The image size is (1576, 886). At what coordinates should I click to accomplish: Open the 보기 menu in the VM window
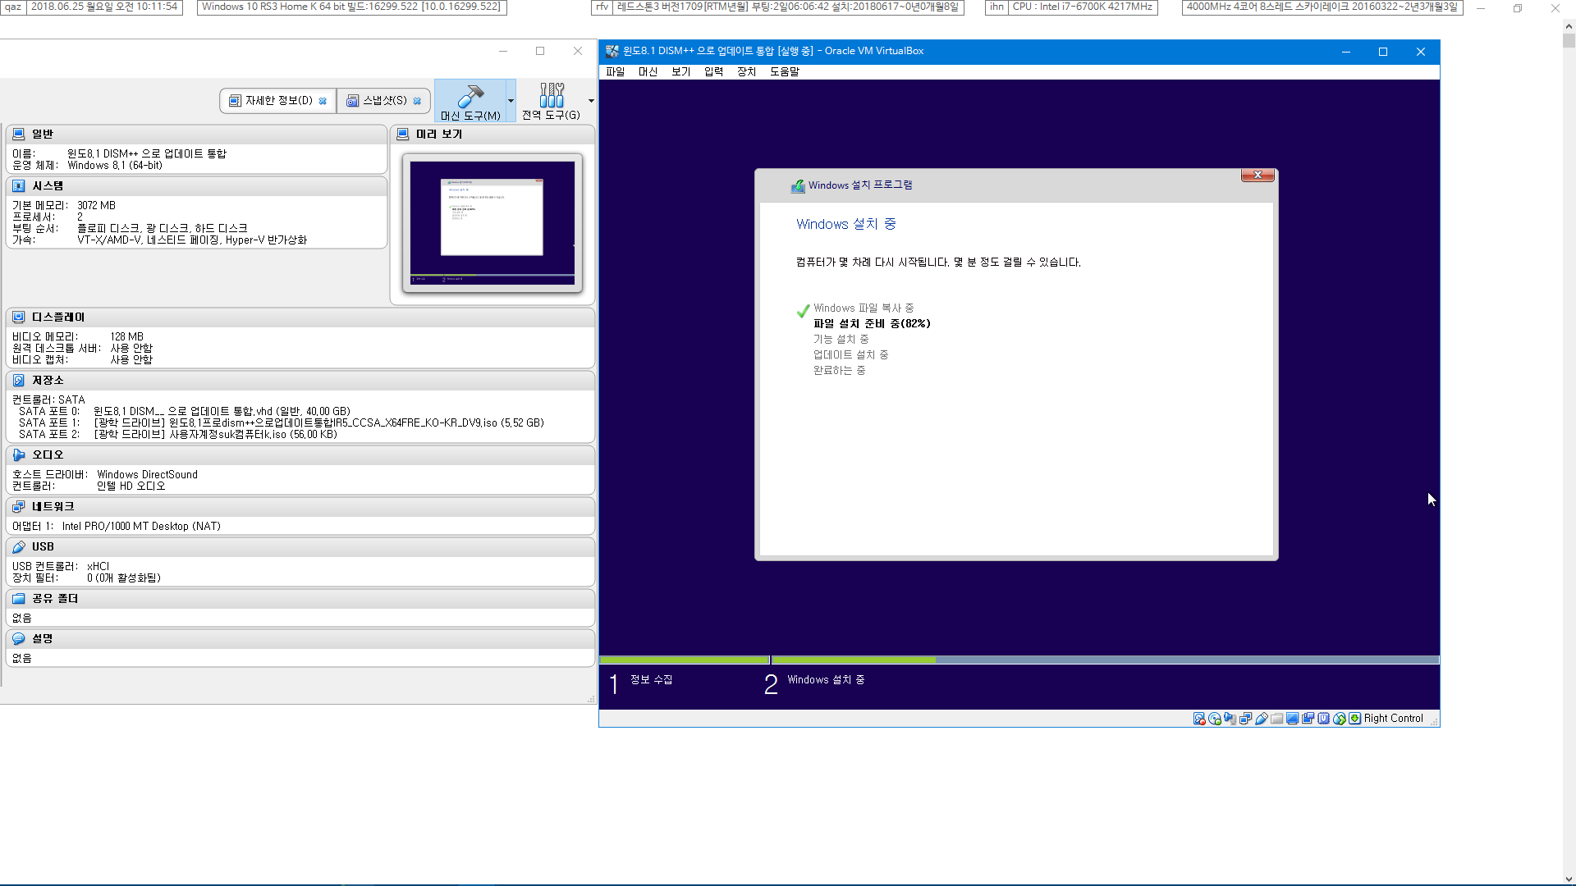click(681, 72)
